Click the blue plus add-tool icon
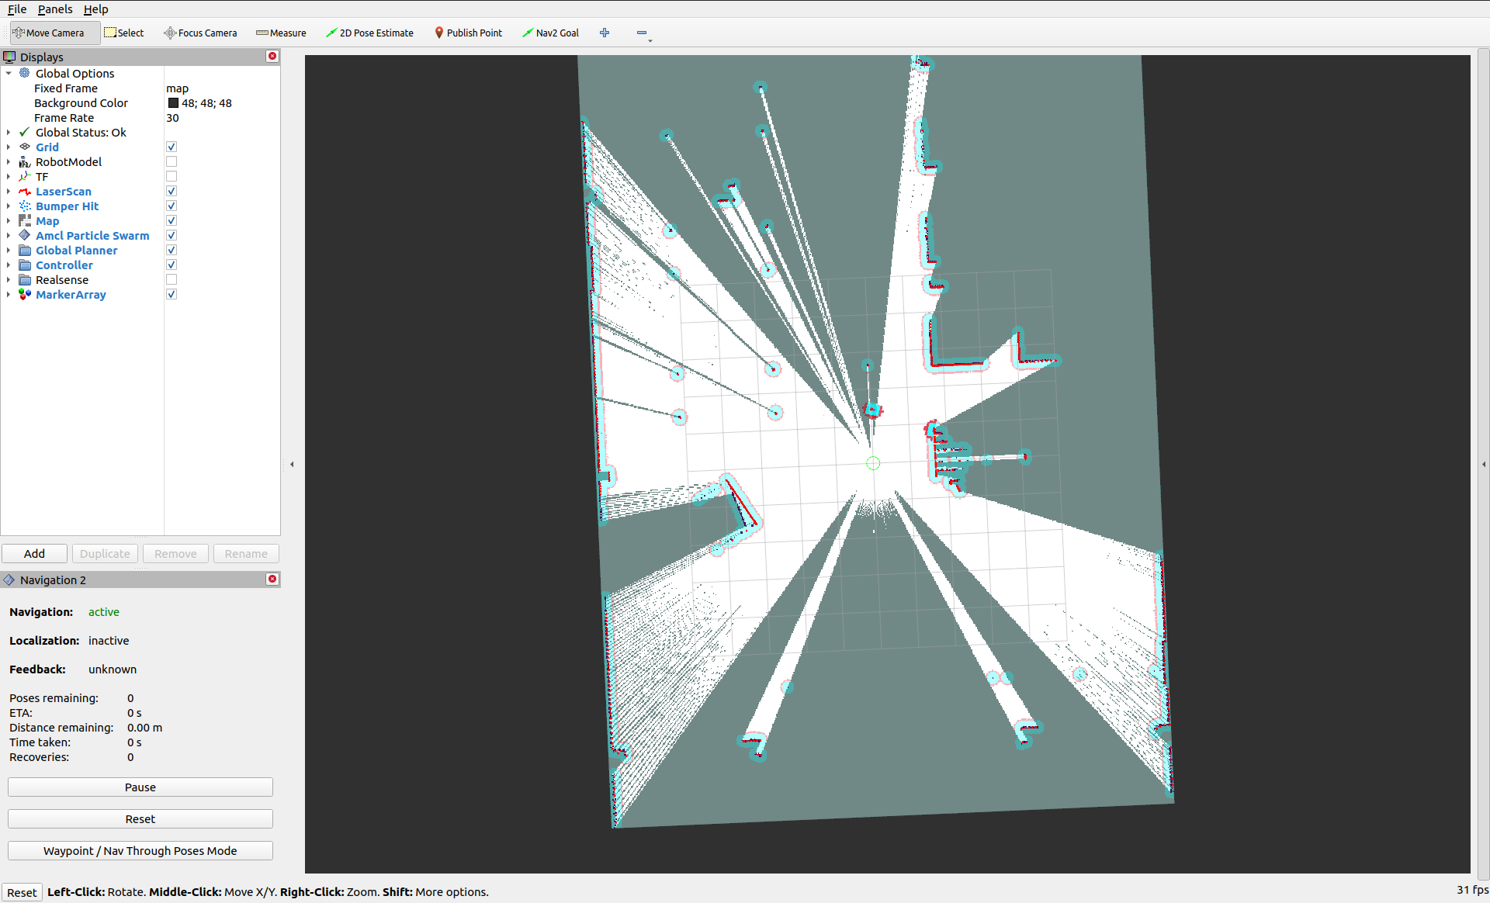The image size is (1490, 903). [605, 33]
